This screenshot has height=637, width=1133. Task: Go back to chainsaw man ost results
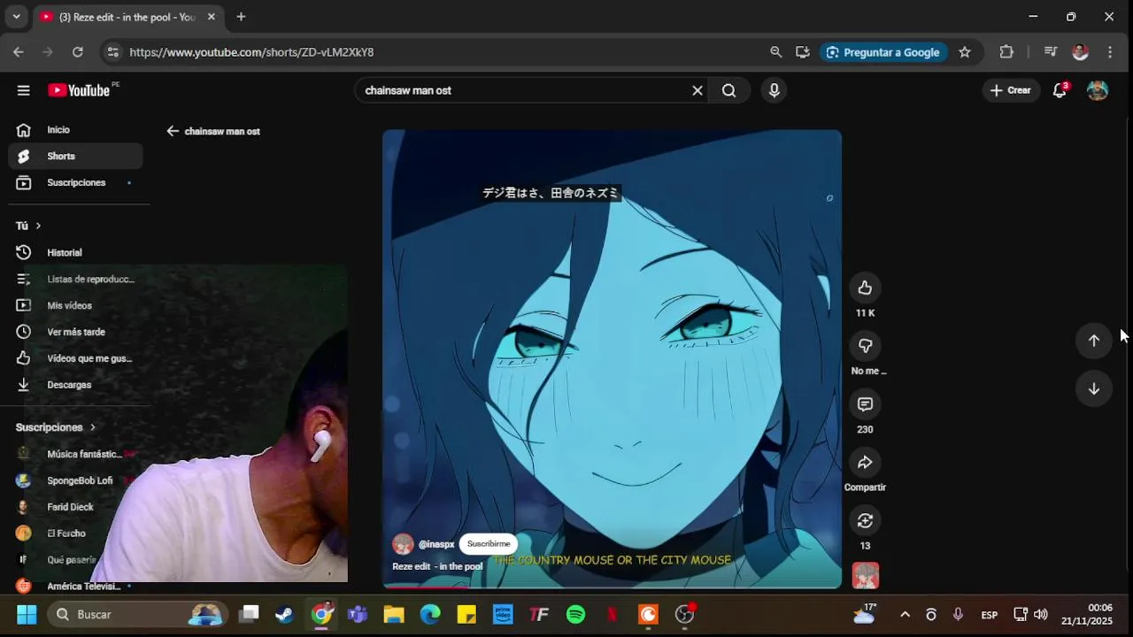pyautogui.click(x=173, y=131)
